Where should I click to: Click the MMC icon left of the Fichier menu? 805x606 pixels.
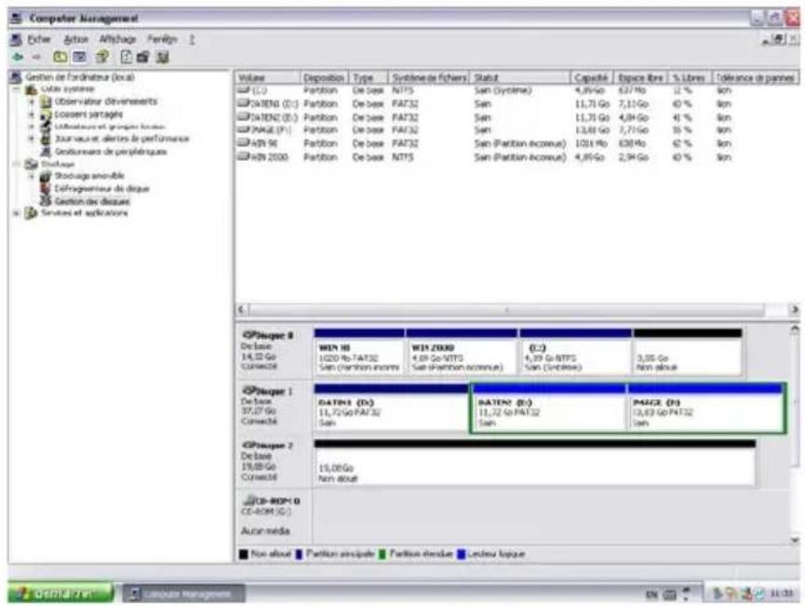point(17,39)
